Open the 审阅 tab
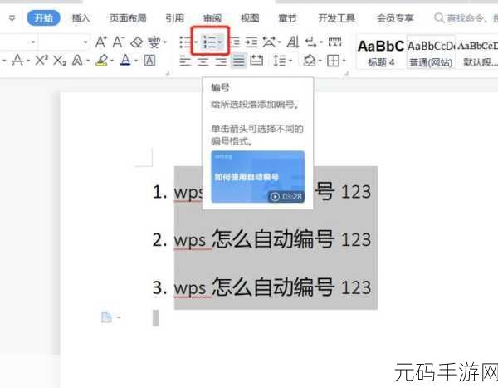Screen dimensions: 498x388 pyautogui.click(x=212, y=18)
